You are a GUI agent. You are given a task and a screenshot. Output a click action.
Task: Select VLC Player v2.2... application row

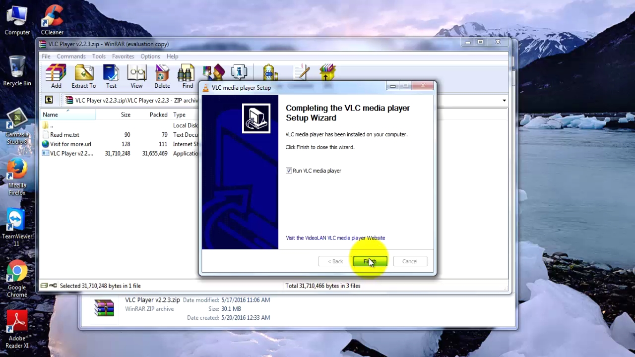pyautogui.click(x=119, y=154)
